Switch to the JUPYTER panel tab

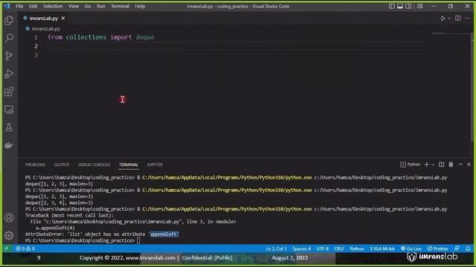click(x=155, y=165)
